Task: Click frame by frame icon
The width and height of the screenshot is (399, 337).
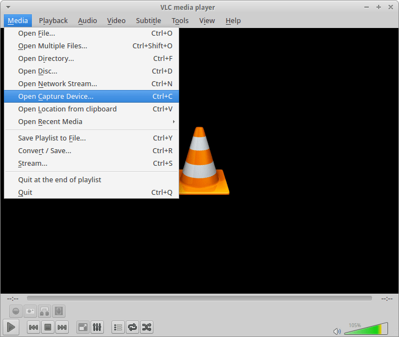Action: click(59, 311)
